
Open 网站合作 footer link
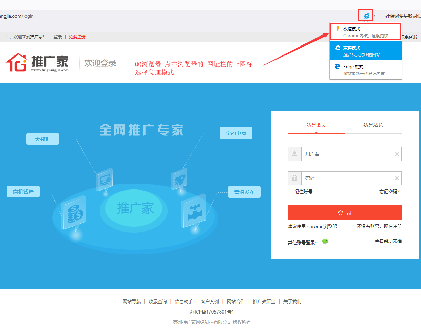[x=236, y=301]
